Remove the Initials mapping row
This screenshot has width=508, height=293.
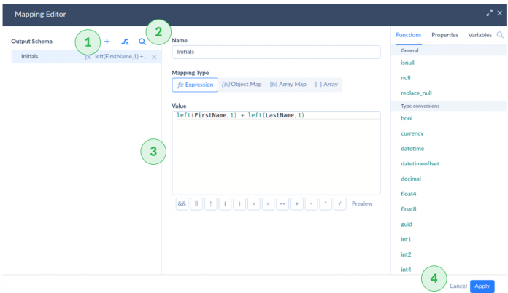point(154,57)
